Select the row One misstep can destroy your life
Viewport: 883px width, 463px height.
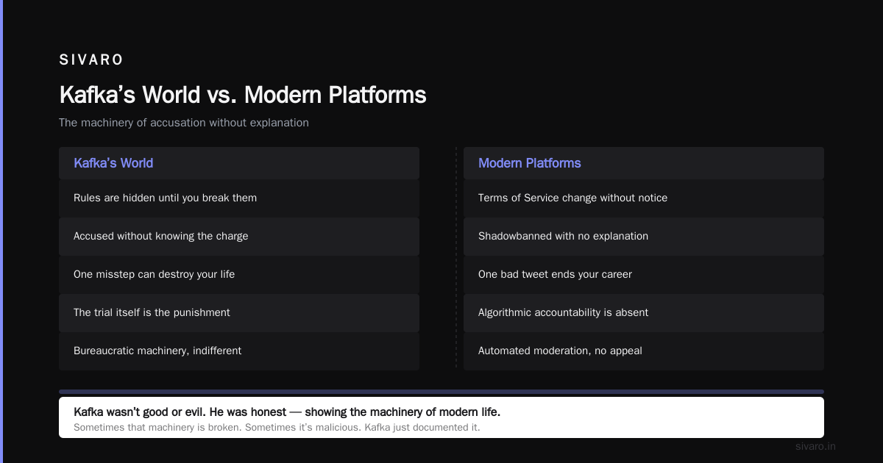[239, 275]
